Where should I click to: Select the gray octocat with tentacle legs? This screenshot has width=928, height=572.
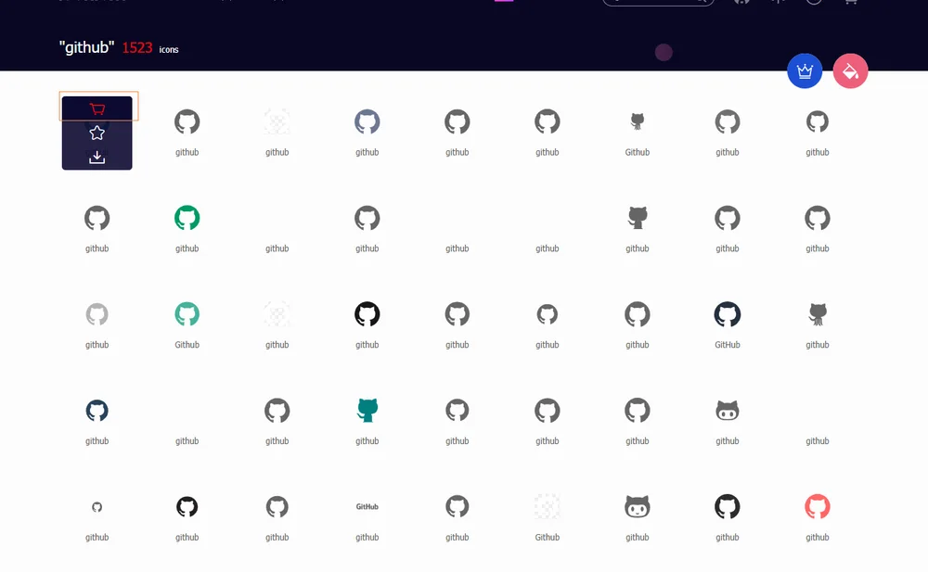[x=818, y=314]
